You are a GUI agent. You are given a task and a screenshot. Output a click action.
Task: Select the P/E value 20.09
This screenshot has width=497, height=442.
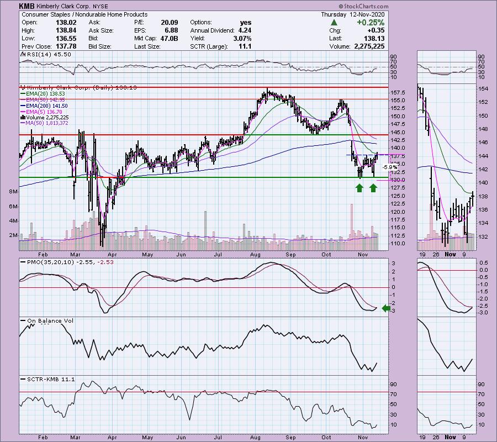(x=170, y=23)
